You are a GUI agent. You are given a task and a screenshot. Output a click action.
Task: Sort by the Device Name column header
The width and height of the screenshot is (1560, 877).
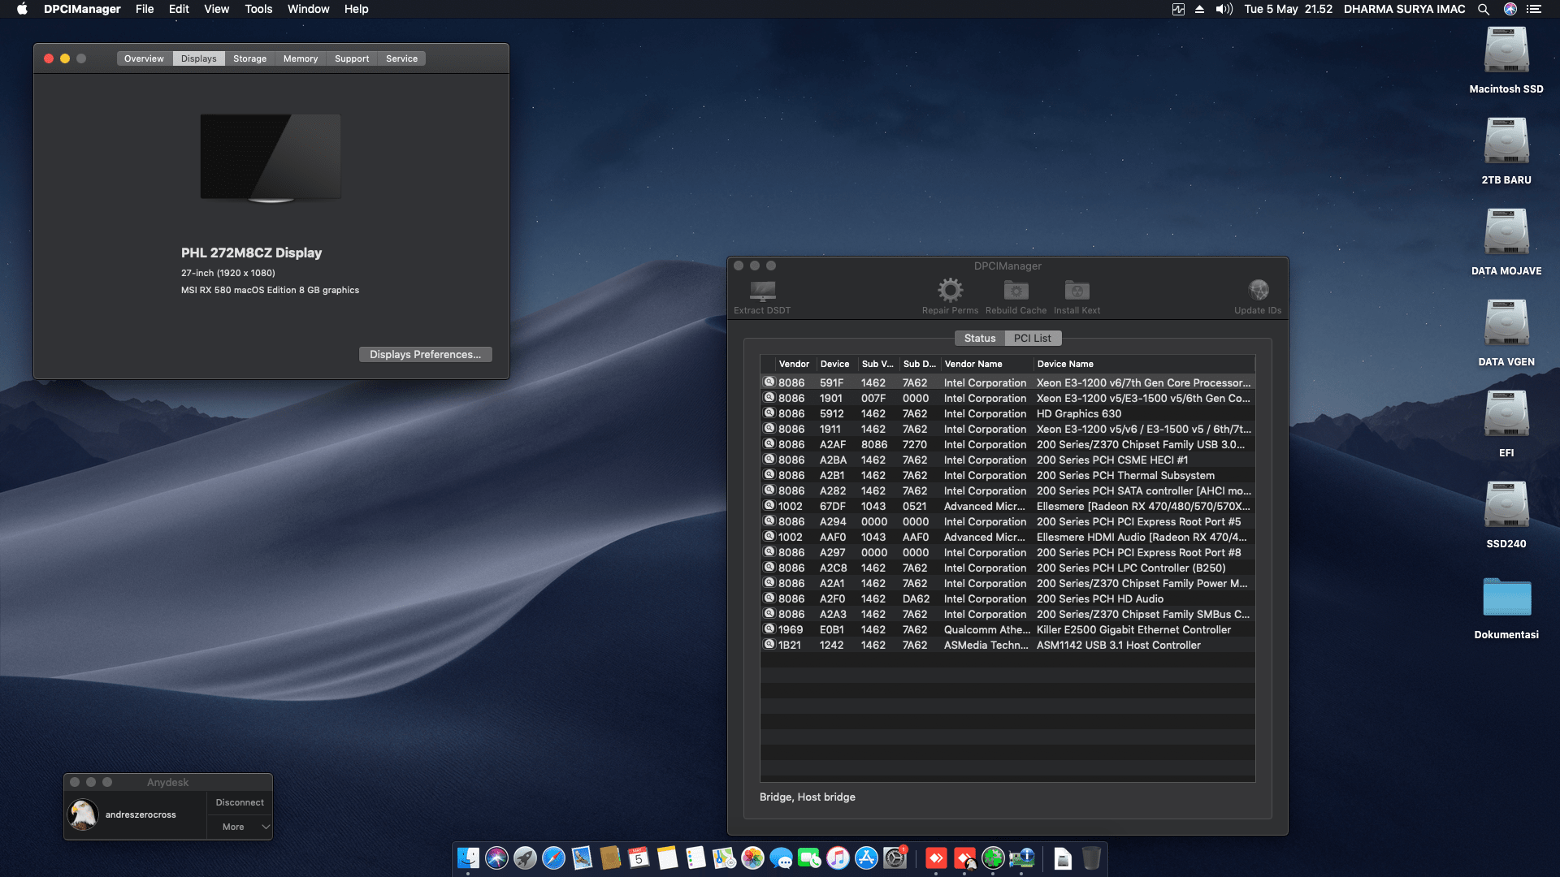tap(1144, 364)
